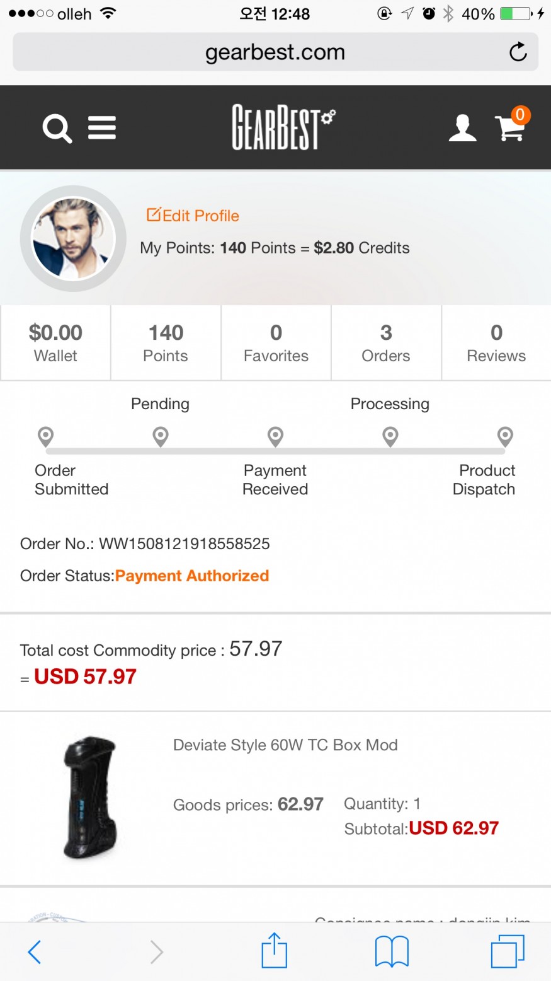The image size is (551, 981).
Task: Tap the box mod product thumbnail
Action: pyautogui.click(x=89, y=798)
